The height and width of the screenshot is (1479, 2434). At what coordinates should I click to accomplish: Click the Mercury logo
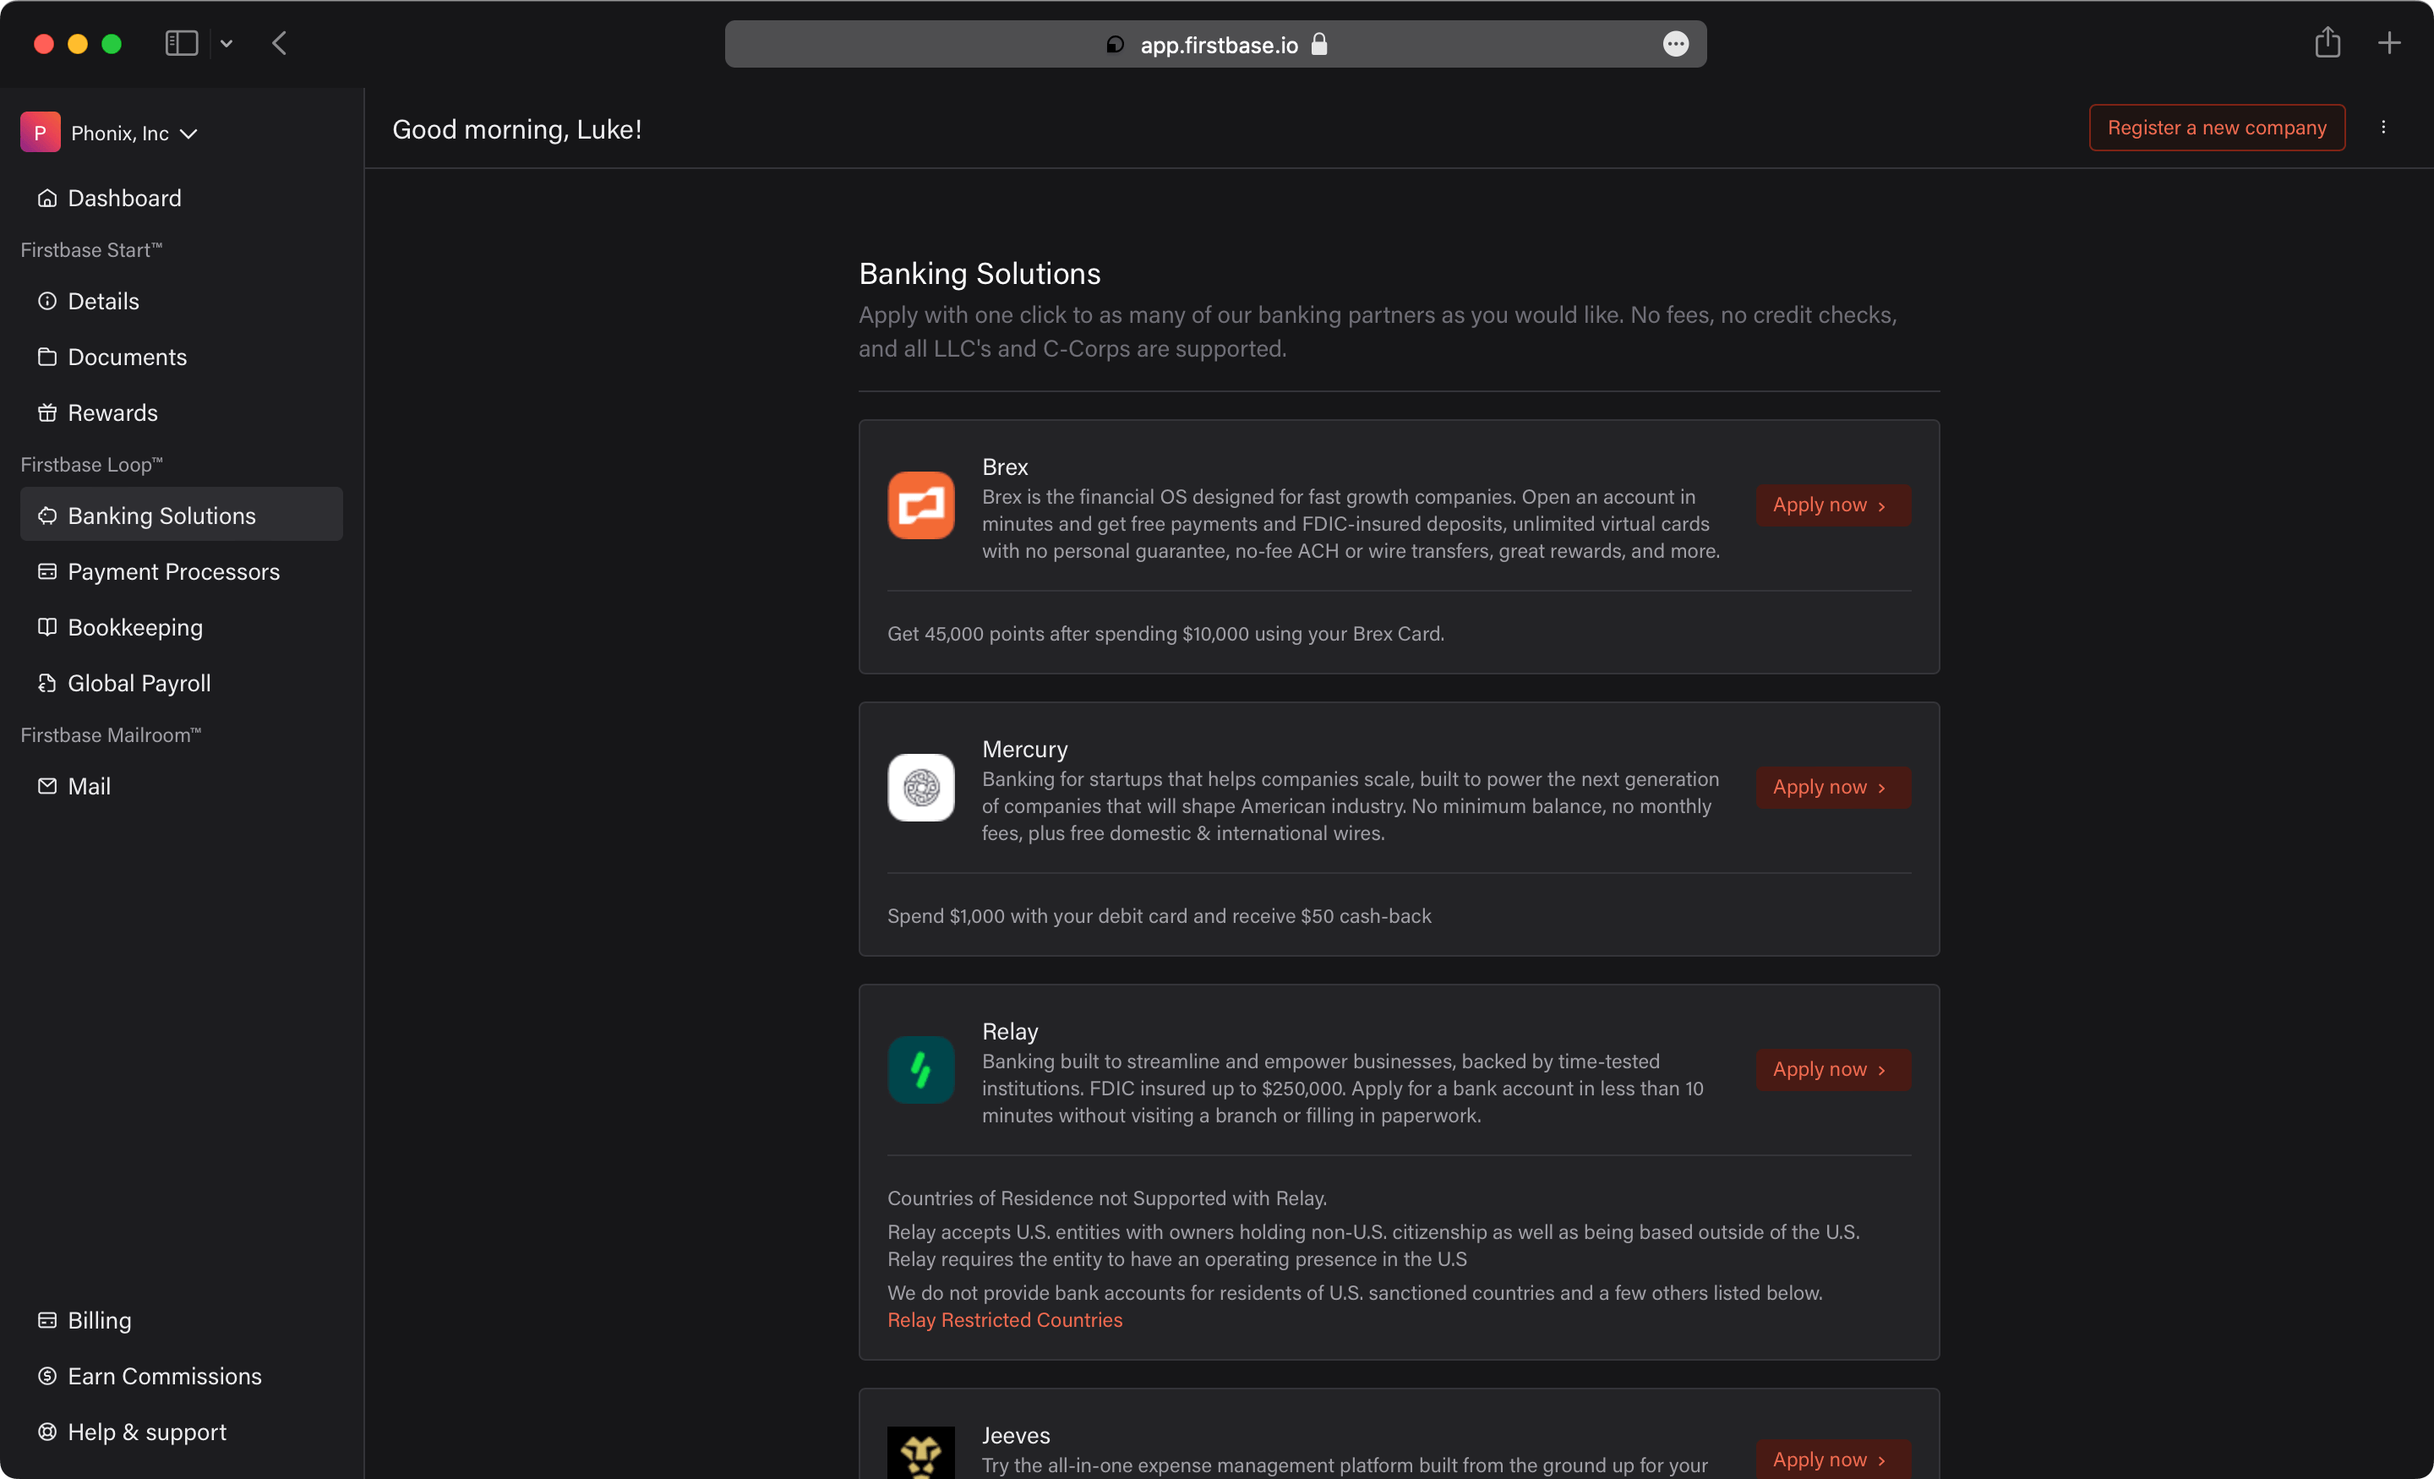tap(920, 788)
